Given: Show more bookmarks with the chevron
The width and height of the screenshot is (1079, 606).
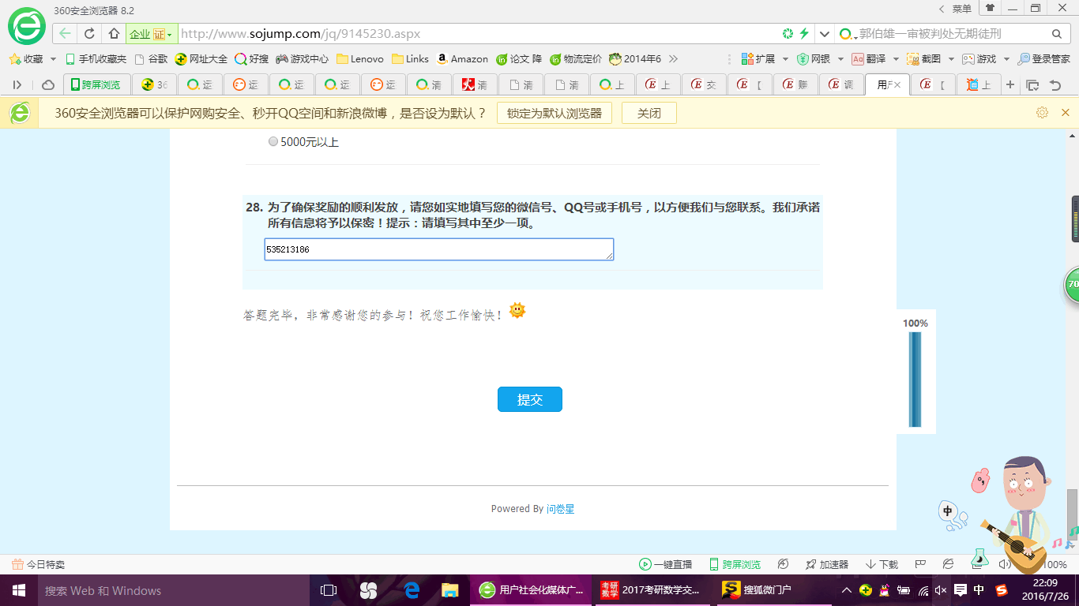Looking at the screenshot, I should point(673,59).
